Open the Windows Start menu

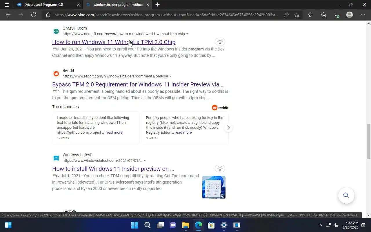coord(135,225)
